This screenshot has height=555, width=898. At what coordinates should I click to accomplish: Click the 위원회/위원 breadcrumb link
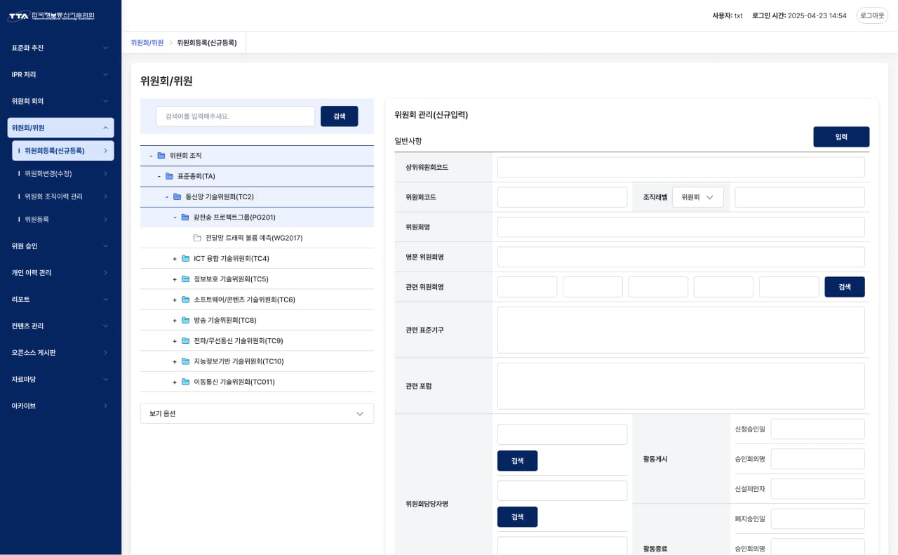(147, 43)
